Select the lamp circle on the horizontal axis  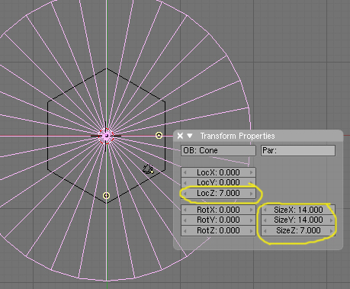[159, 135]
